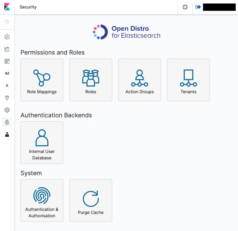Click the Purge Cache refresh icon
Image resolution: width=238 pixels, height=231 pixels.
[x=91, y=199]
